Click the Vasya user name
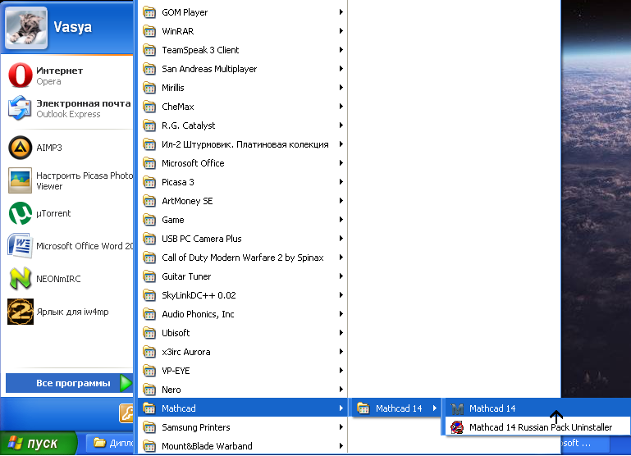 pos(72,27)
